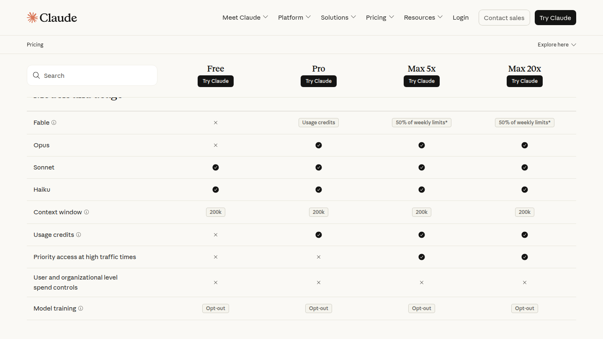The height and width of the screenshot is (339, 603).
Task: Click the Sonnet checkmark under Free
Action: pyautogui.click(x=216, y=167)
